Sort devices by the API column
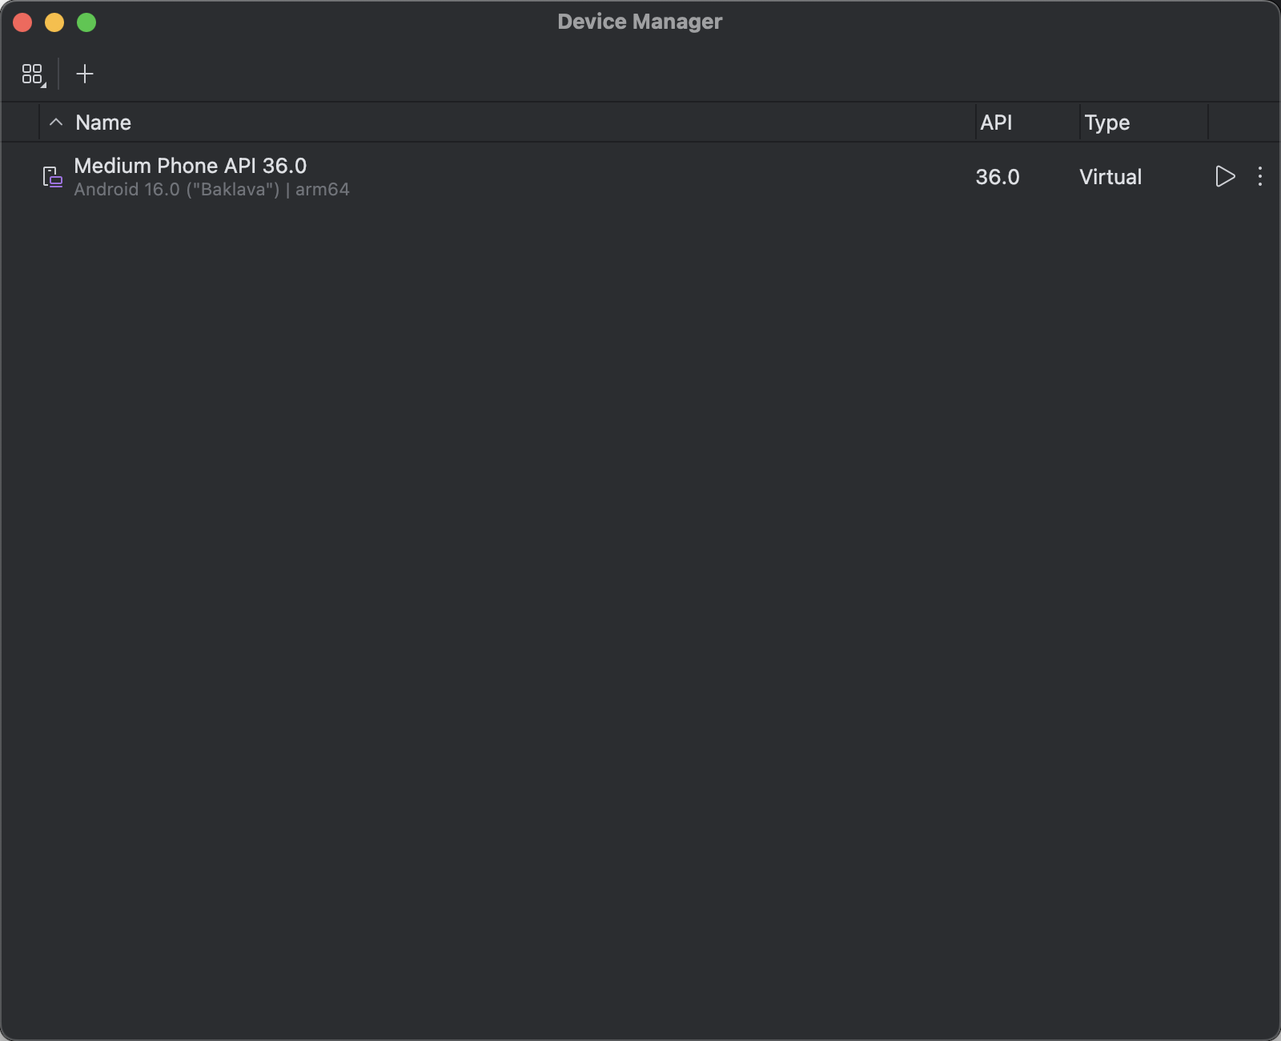This screenshot has height=1041, width=1281. click(x=996, y=123)
